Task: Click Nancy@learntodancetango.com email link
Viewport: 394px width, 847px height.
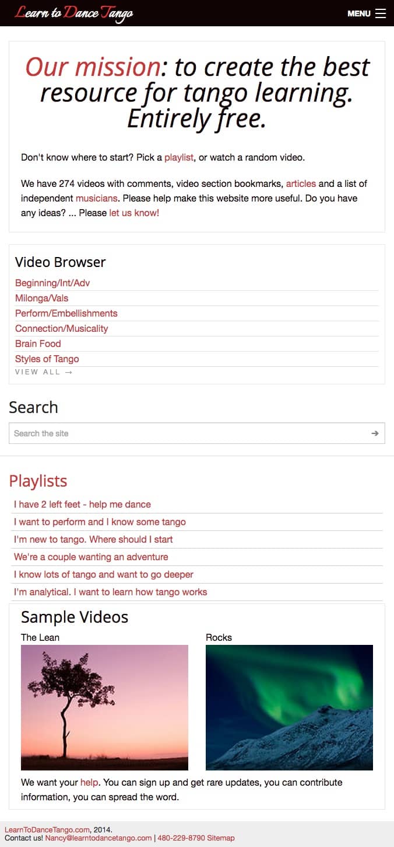Action: point(98,838)
